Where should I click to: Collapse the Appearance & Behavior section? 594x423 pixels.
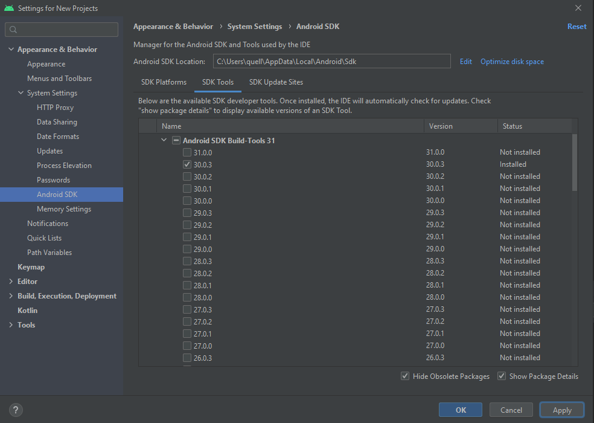click(11, 50)
